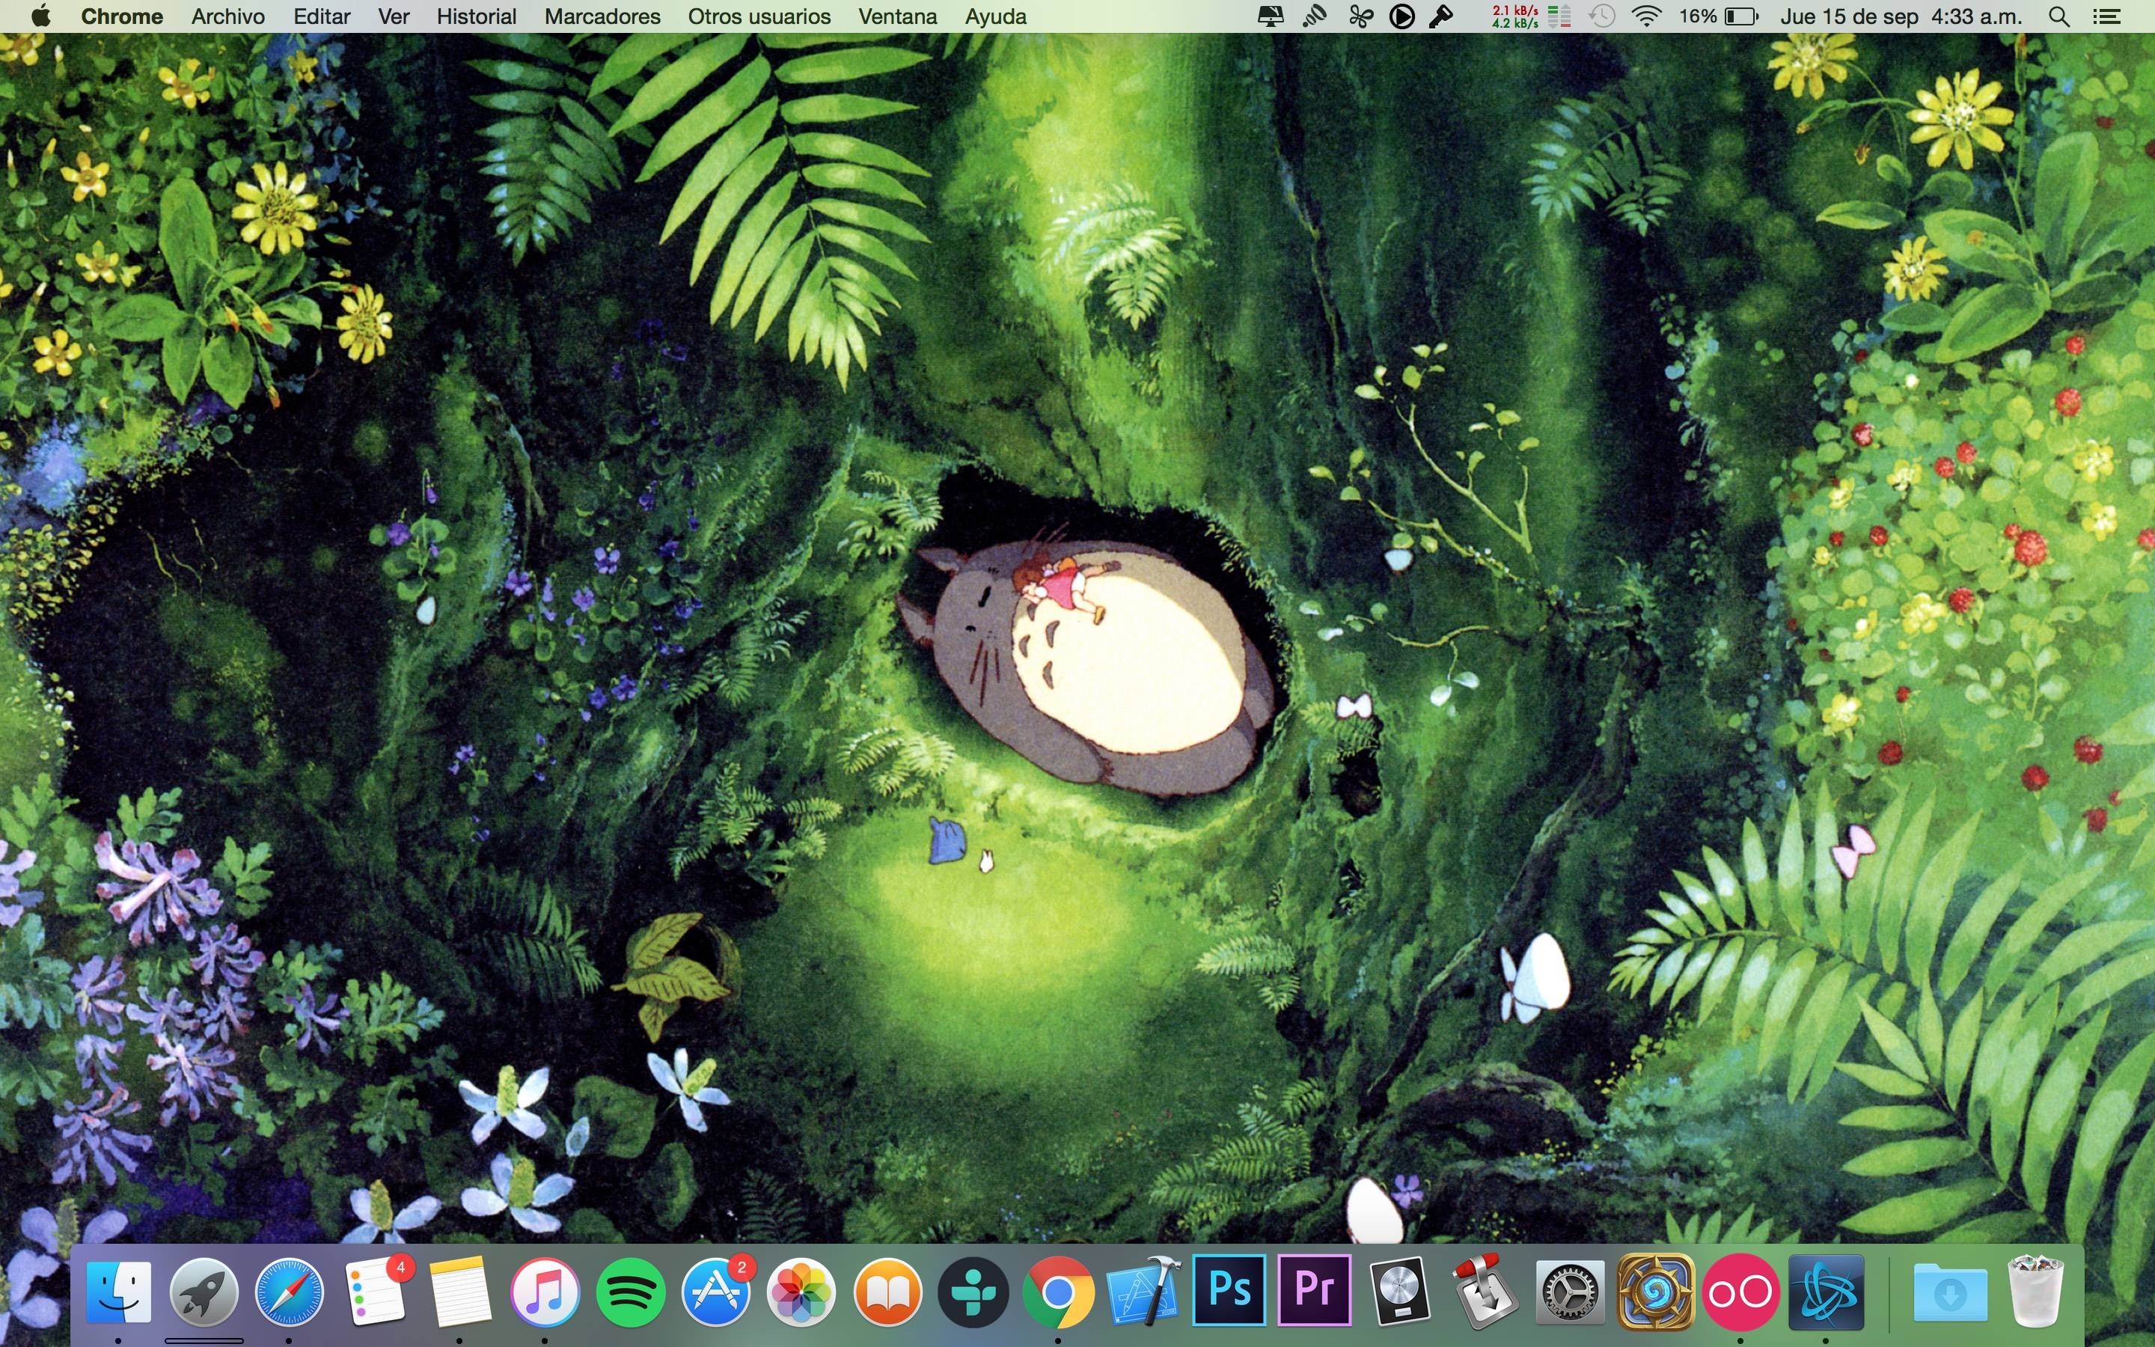Click the circled play menu bar icon
This screenshot has width=2155, height=1347.
click(1401, 16)
